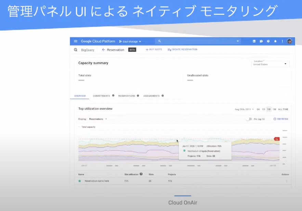The width and height of the screenshot is (302, 211).
Task: Open the actions menu for the reservation row
Action: (x=287, y=181)
